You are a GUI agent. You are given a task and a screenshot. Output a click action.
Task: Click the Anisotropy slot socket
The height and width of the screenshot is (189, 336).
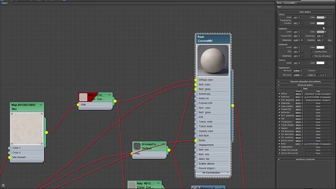coord(196,94)
